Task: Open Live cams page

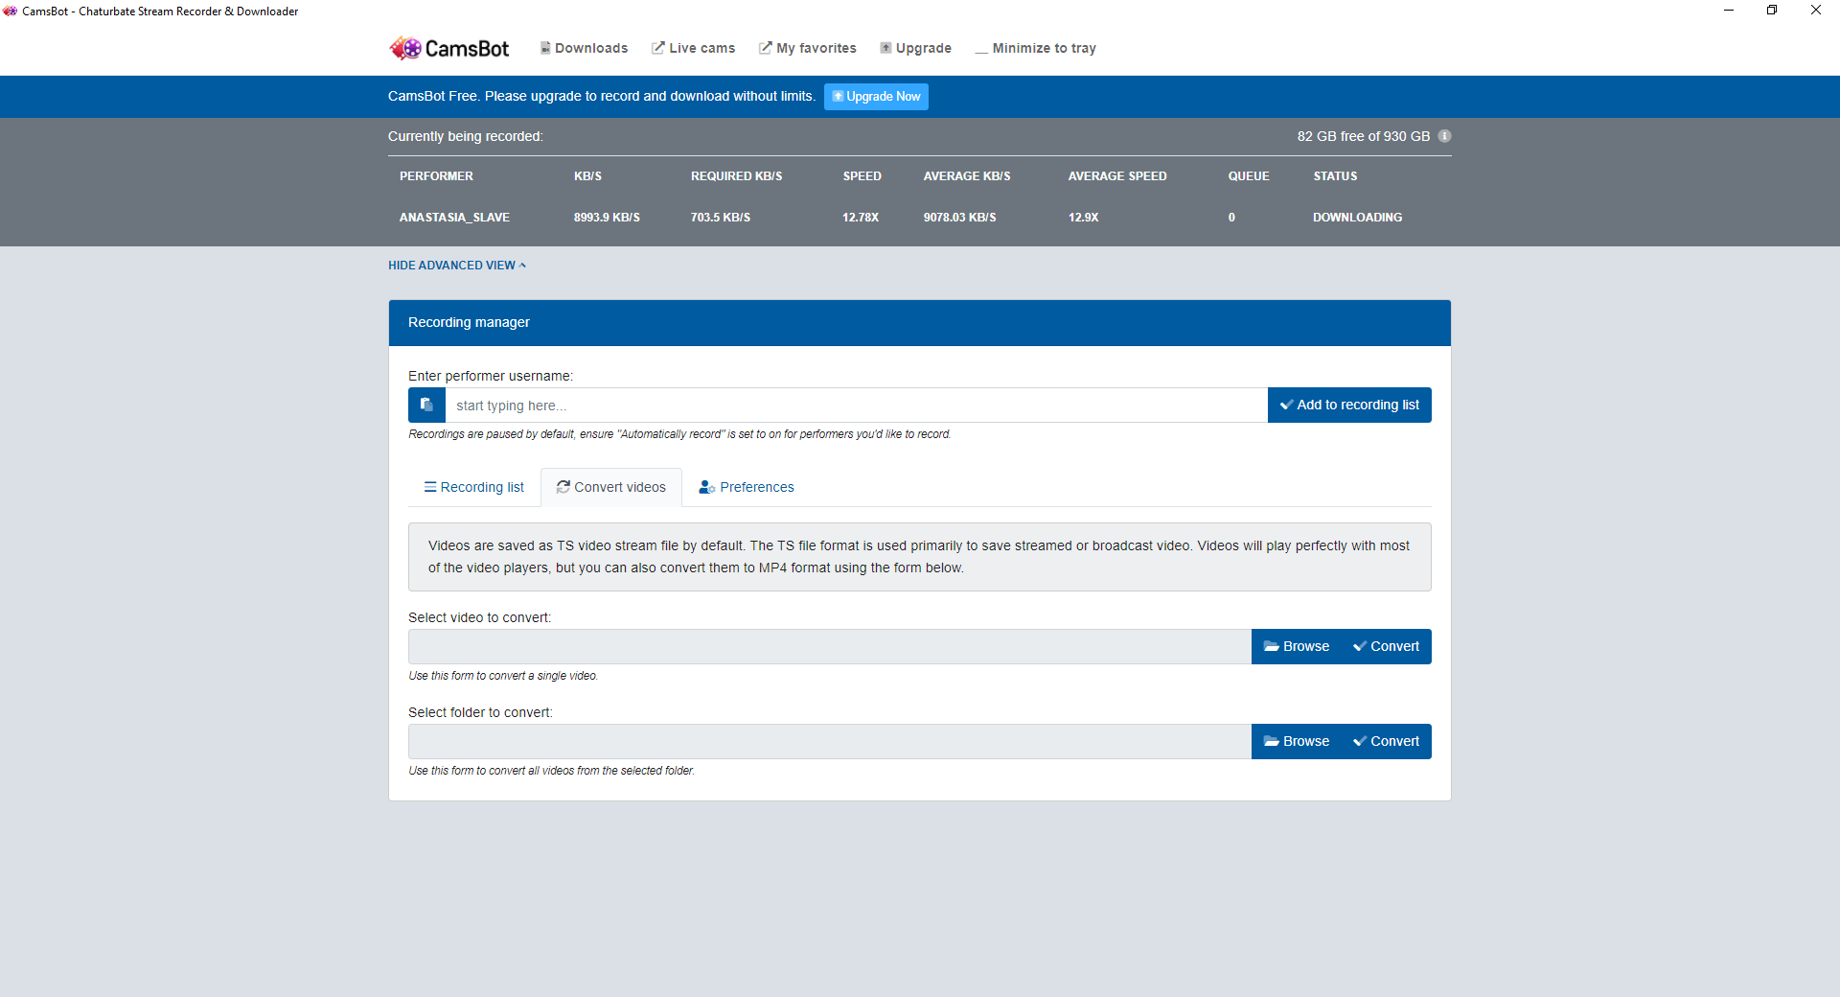Action: tap(693, 48)
